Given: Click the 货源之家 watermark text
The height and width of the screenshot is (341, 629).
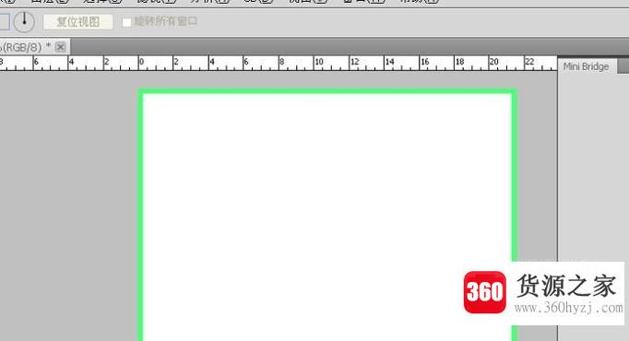Looking at the screenshot, I should click(x=566, y=286).
